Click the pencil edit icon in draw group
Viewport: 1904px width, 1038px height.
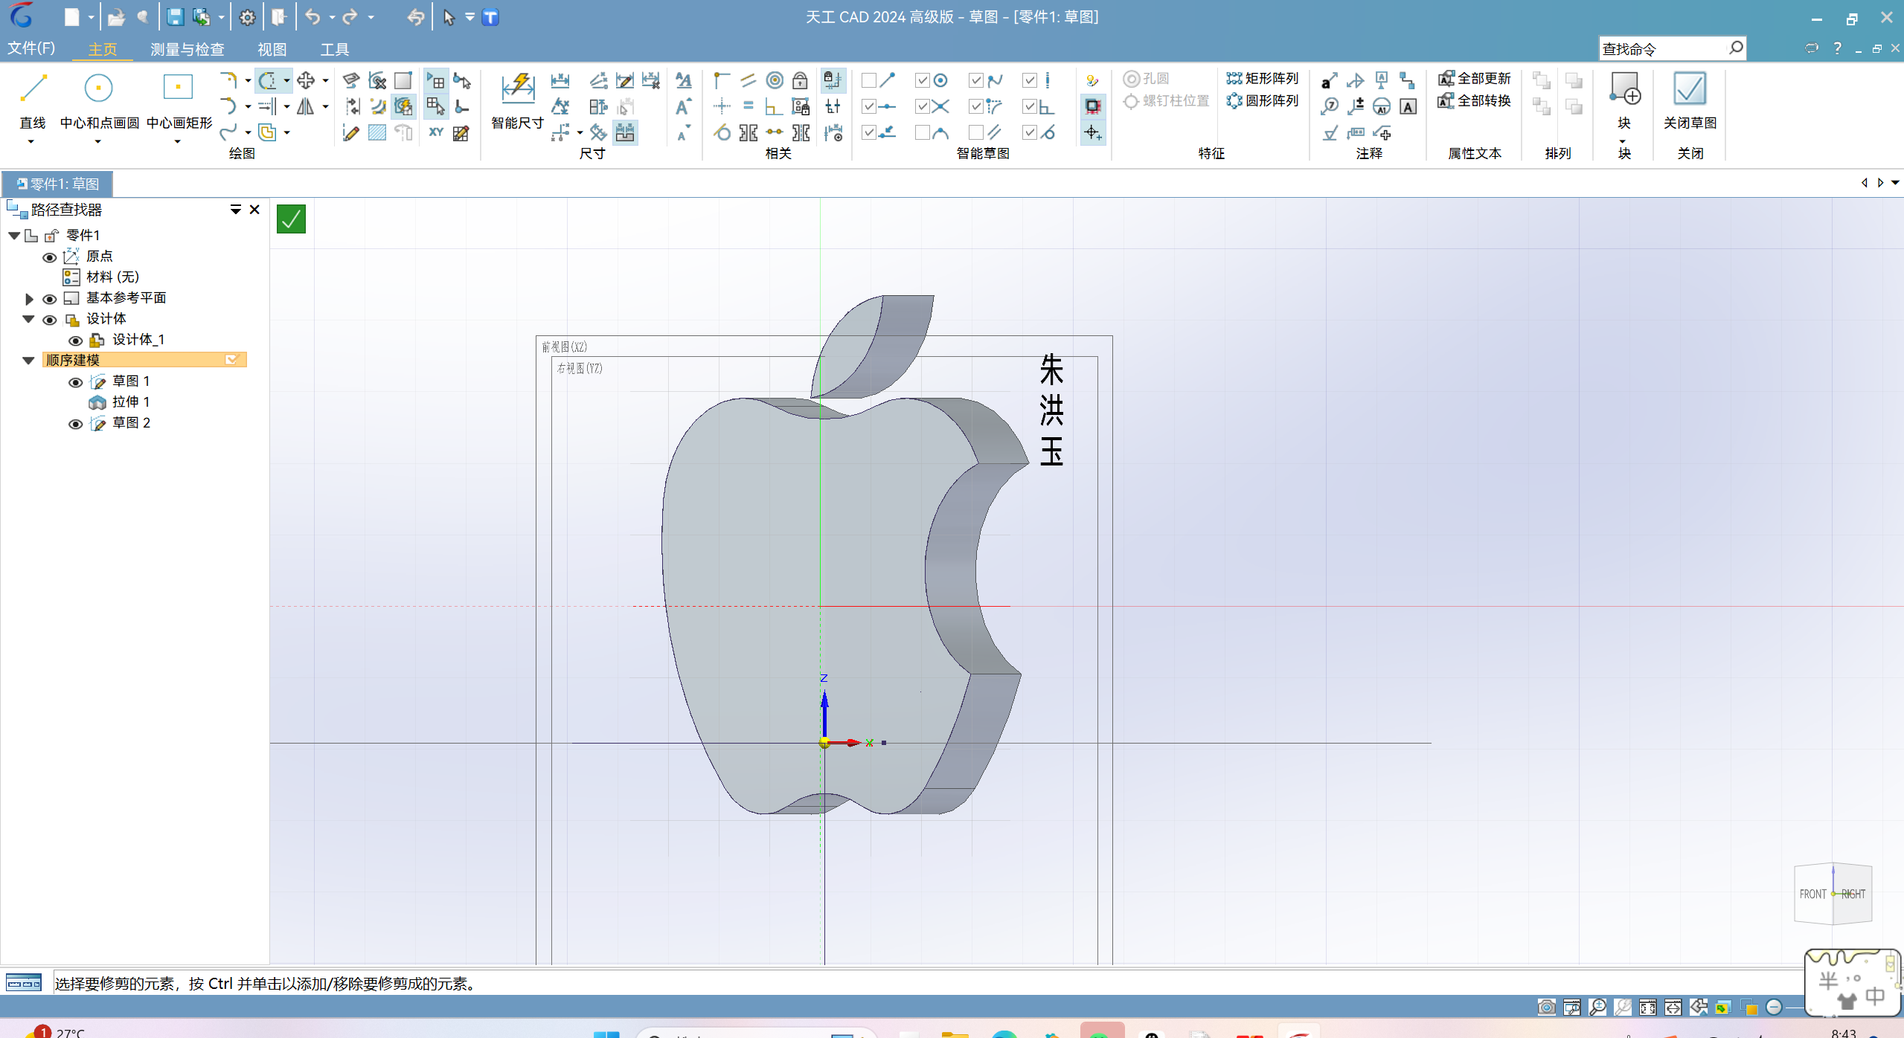click(350, 133)
